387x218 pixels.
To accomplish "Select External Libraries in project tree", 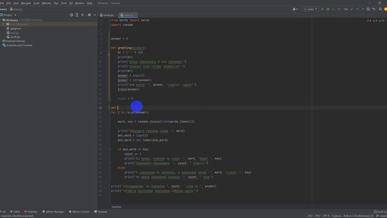I will pos(14,41).
